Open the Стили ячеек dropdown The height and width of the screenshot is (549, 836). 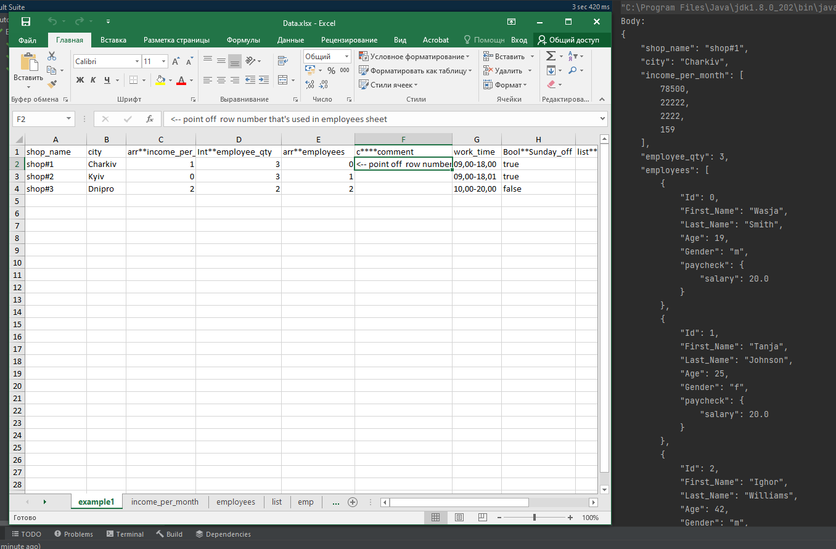[x=388, y=85]
